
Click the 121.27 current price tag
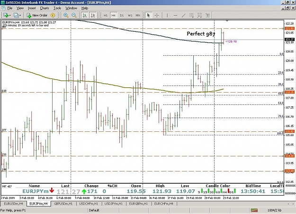(x=289, y=39)
